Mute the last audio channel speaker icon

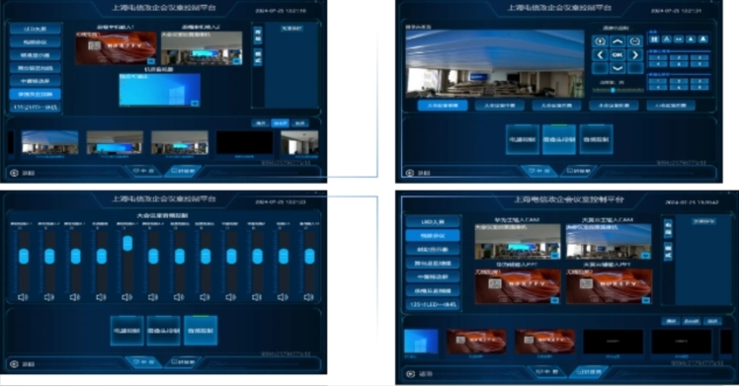click(x=308, y=297)
